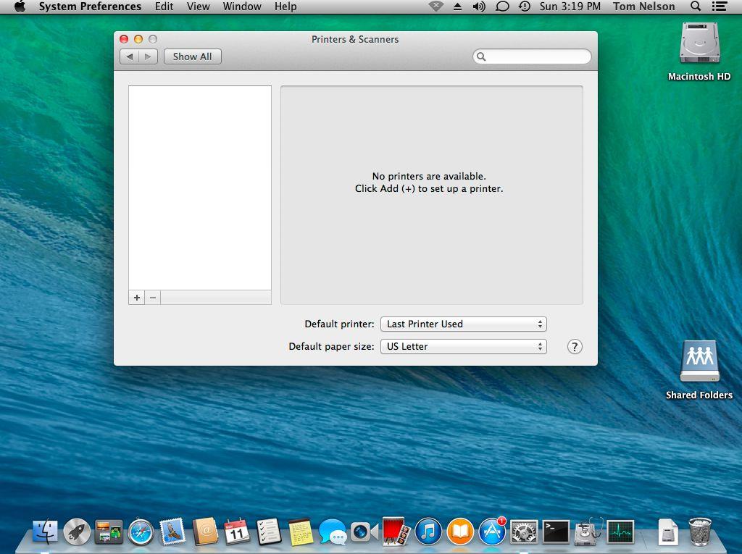Open the help (?) button
Viewport: 742px width, 554px height.
click(x=575, y=347)
